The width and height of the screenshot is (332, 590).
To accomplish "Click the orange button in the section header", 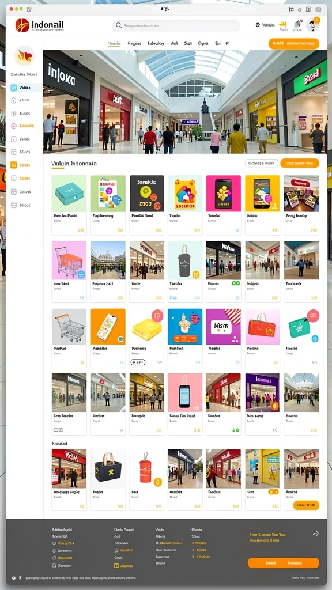I will 300,163.
